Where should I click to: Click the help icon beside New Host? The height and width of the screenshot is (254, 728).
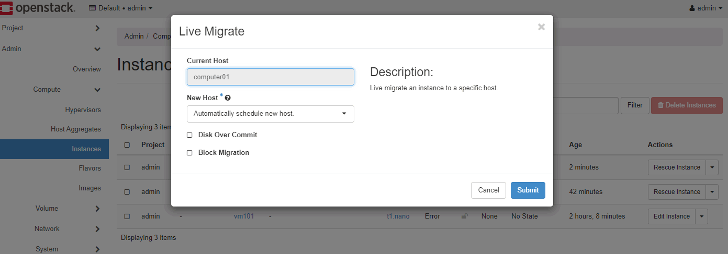point(228,98)
